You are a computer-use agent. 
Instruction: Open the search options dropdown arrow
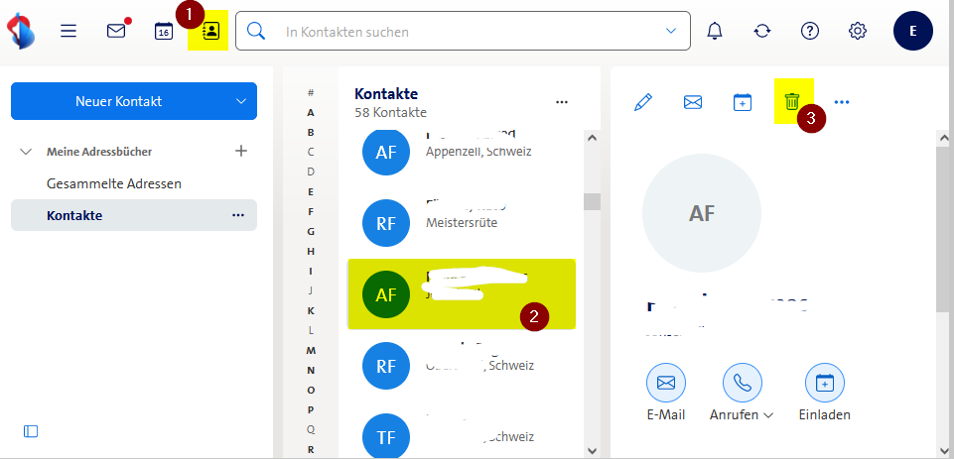670,31
